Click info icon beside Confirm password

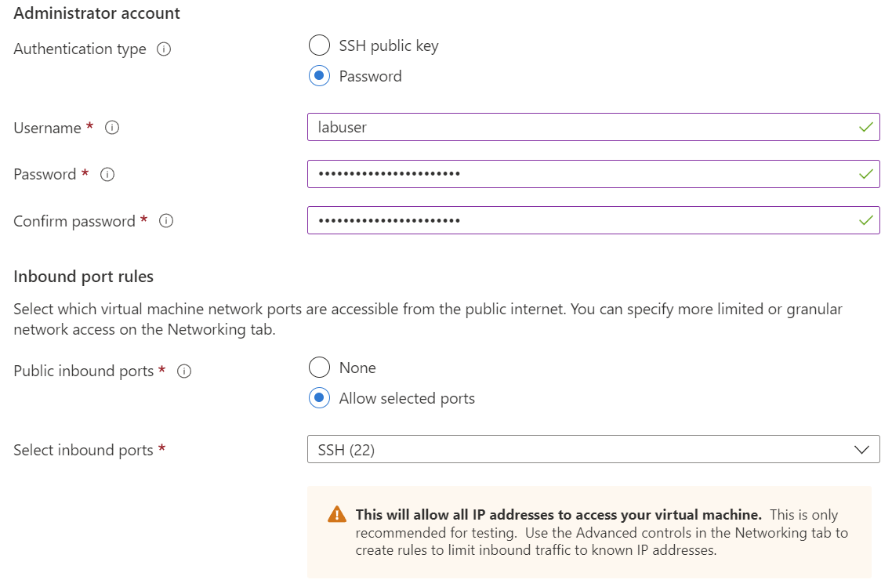[x=166, y=221]
